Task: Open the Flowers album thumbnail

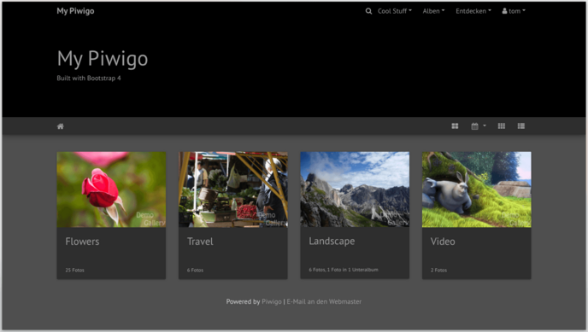Action: [111, 189]
